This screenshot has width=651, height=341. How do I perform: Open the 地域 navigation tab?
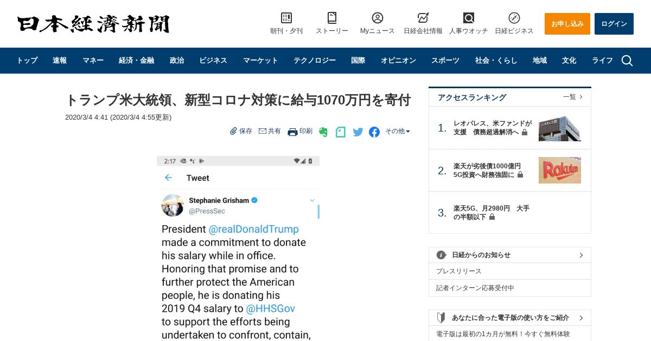click(x=540, y=61)
